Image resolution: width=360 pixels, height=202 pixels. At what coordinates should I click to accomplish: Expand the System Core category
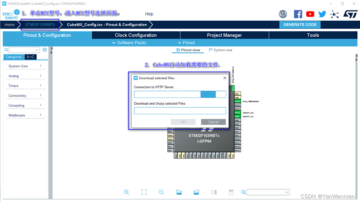coord(25,66)
